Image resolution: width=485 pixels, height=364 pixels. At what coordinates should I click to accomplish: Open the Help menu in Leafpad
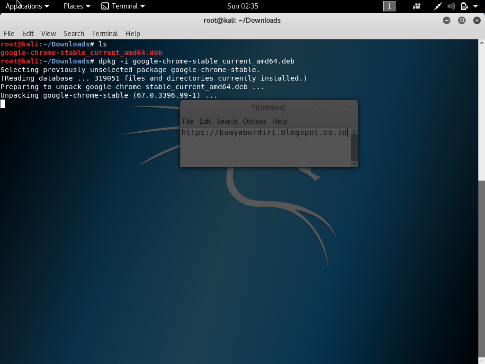pyautogui.click(x=279, y=121)
